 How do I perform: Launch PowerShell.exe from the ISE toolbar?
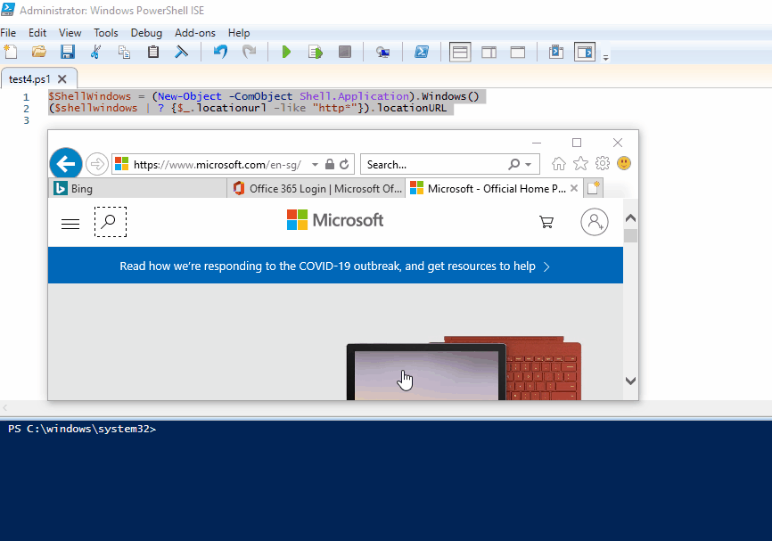coord(421,51)
